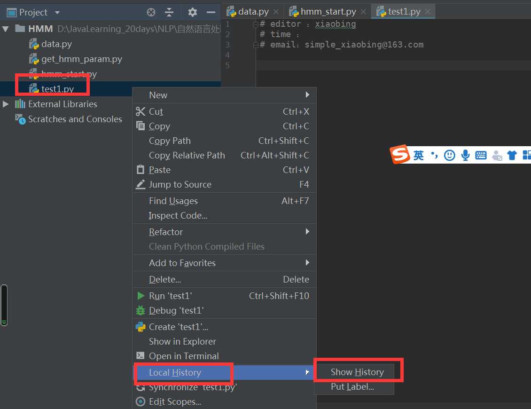
Task: Click the locate/scroll from source target icon
Action: 151,13
